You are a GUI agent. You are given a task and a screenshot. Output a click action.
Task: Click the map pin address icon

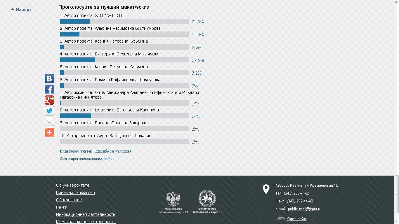click(266, 189)
